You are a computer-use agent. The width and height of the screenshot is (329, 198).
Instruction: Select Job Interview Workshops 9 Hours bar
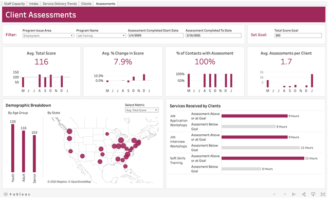pos(254,137)
